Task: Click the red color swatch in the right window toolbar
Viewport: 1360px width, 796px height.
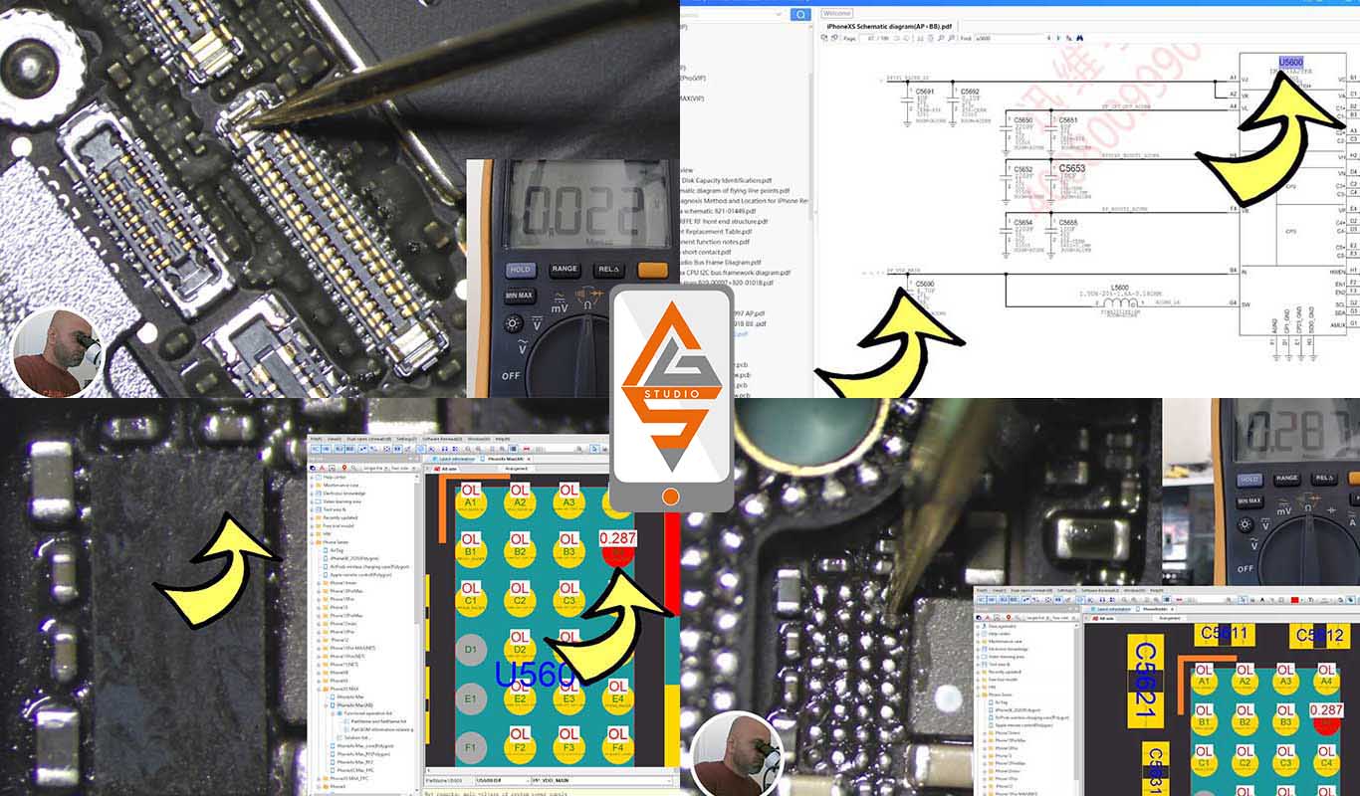Action: point(1294,600)
